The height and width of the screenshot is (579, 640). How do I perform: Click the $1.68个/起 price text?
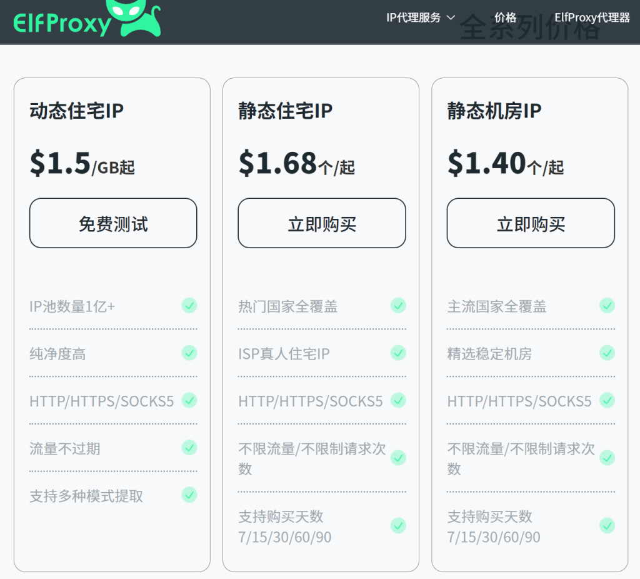click(297, 163)
